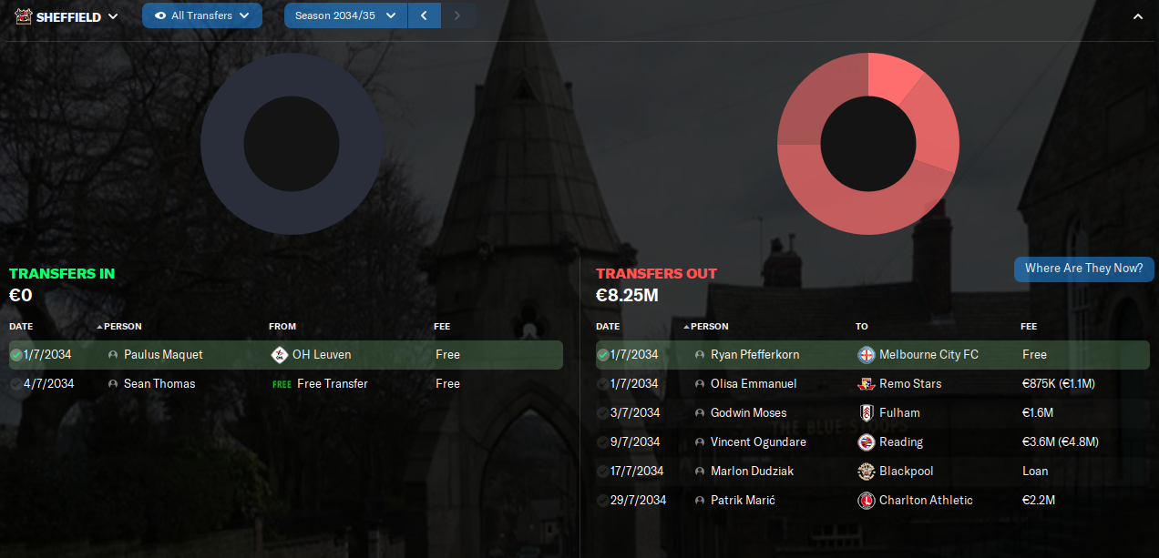The height and width of the screenshot is (558, 1159).
Task: Open the Charlton Athletic club link
Action: pos(926,501)
